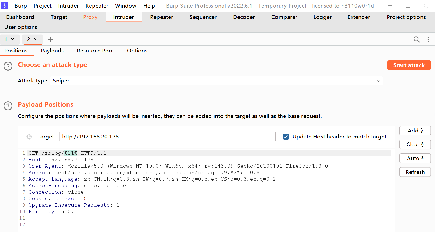Open the search magnifier icon
The image size is (435, 232).
417,39
